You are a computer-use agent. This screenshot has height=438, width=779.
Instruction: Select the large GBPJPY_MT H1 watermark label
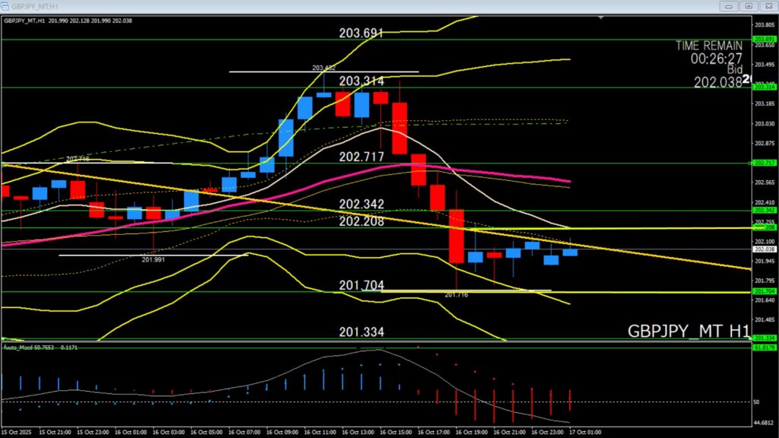pos(688,331)
